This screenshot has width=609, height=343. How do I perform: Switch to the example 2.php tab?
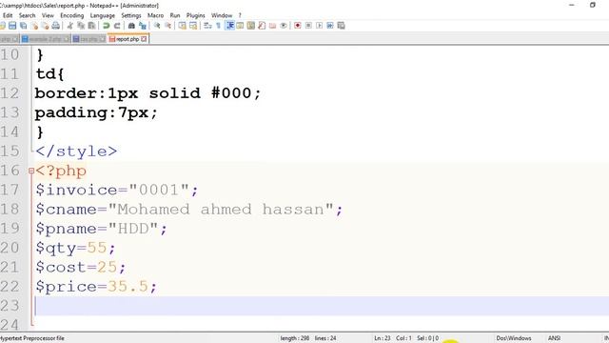(45, 39)
